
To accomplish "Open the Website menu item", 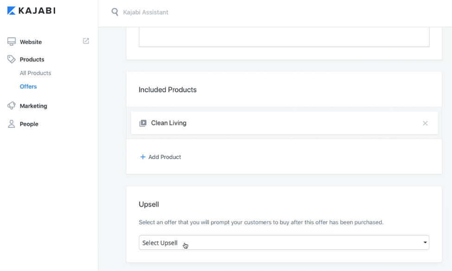I will 31,42.
